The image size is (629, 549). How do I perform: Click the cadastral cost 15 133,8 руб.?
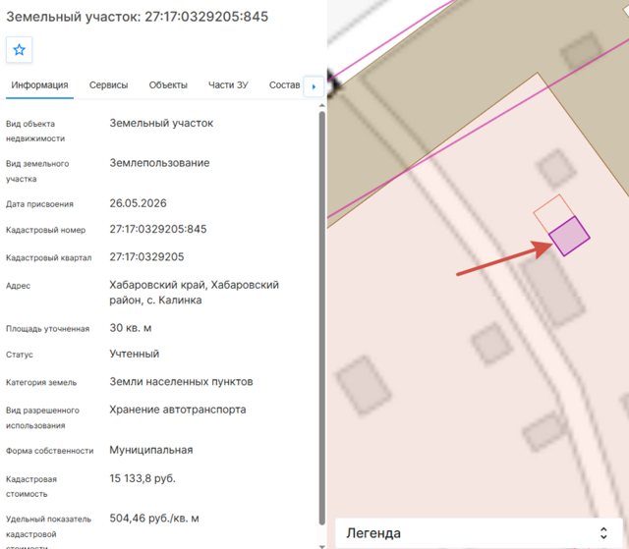143,478
